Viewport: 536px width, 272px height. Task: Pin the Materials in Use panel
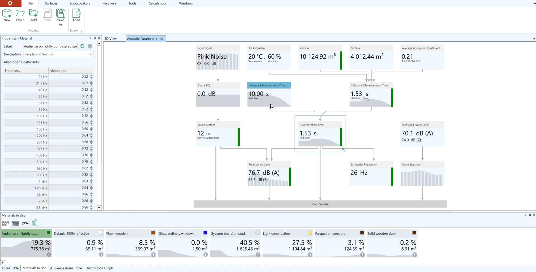click(530, 215)
